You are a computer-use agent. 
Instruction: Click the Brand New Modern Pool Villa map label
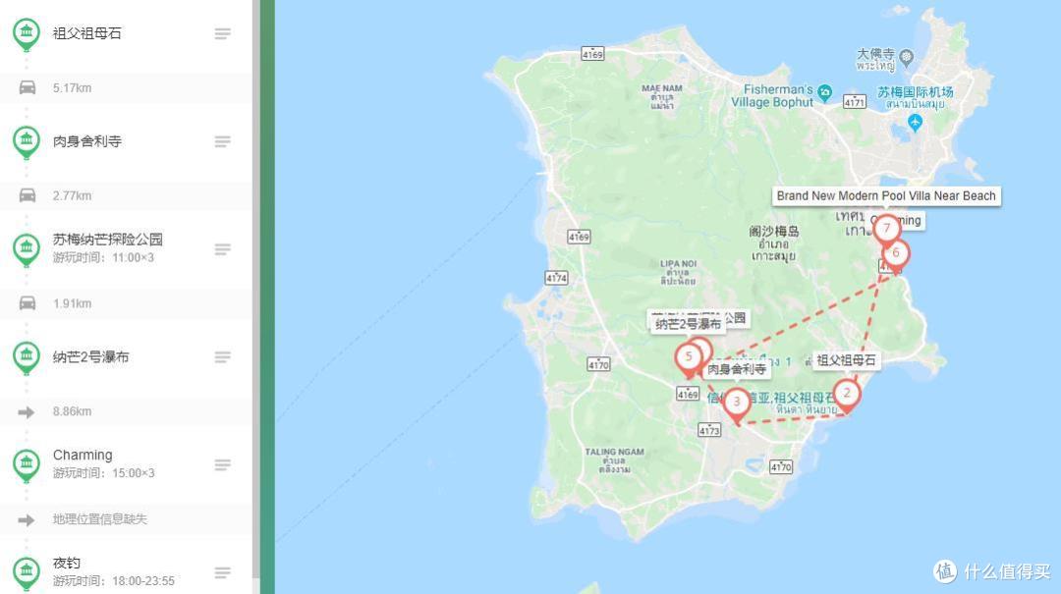click(x=886, y=196)
